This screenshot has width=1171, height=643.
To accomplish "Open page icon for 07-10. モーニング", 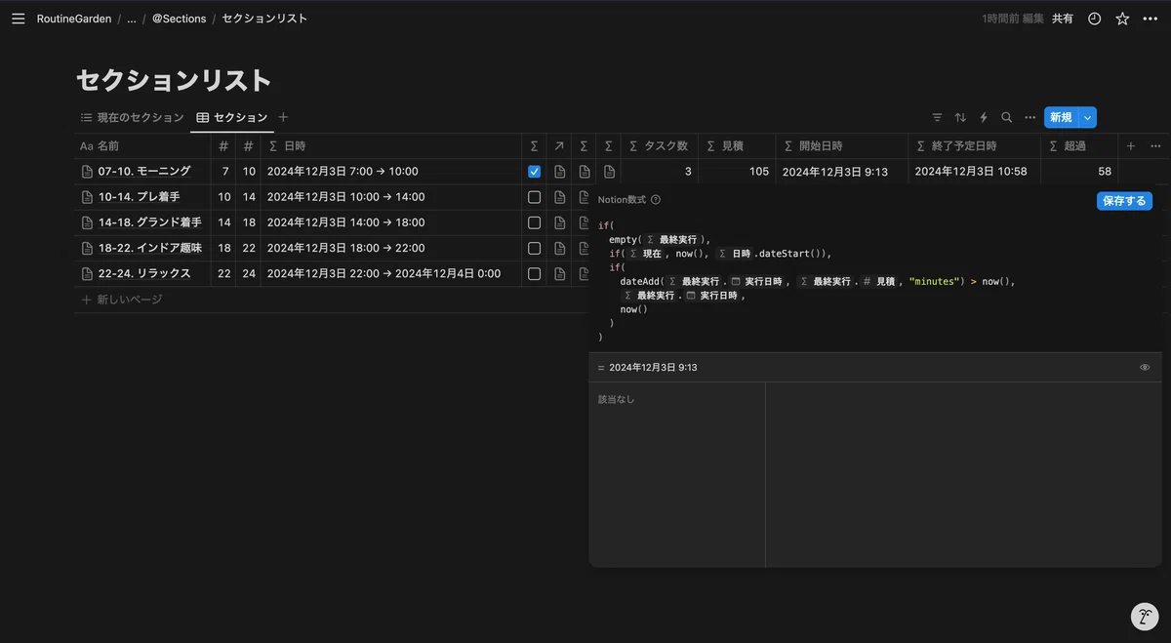I will pyautogui.click(x=87, y=172).
